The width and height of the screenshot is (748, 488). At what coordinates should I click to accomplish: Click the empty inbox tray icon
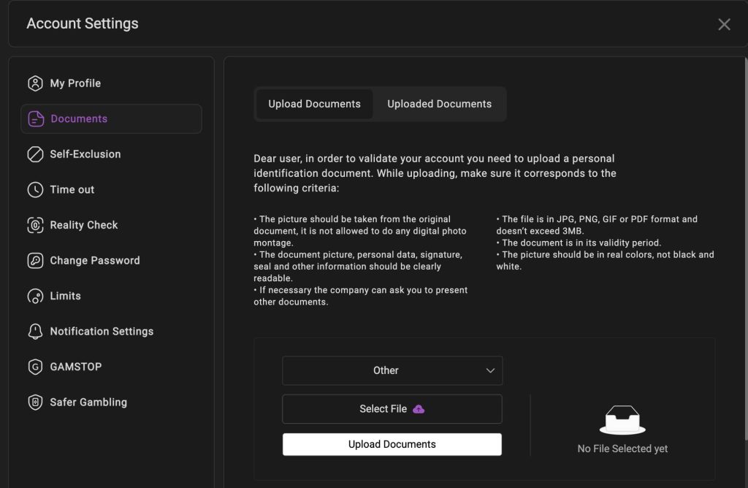[x=622, y=421]
